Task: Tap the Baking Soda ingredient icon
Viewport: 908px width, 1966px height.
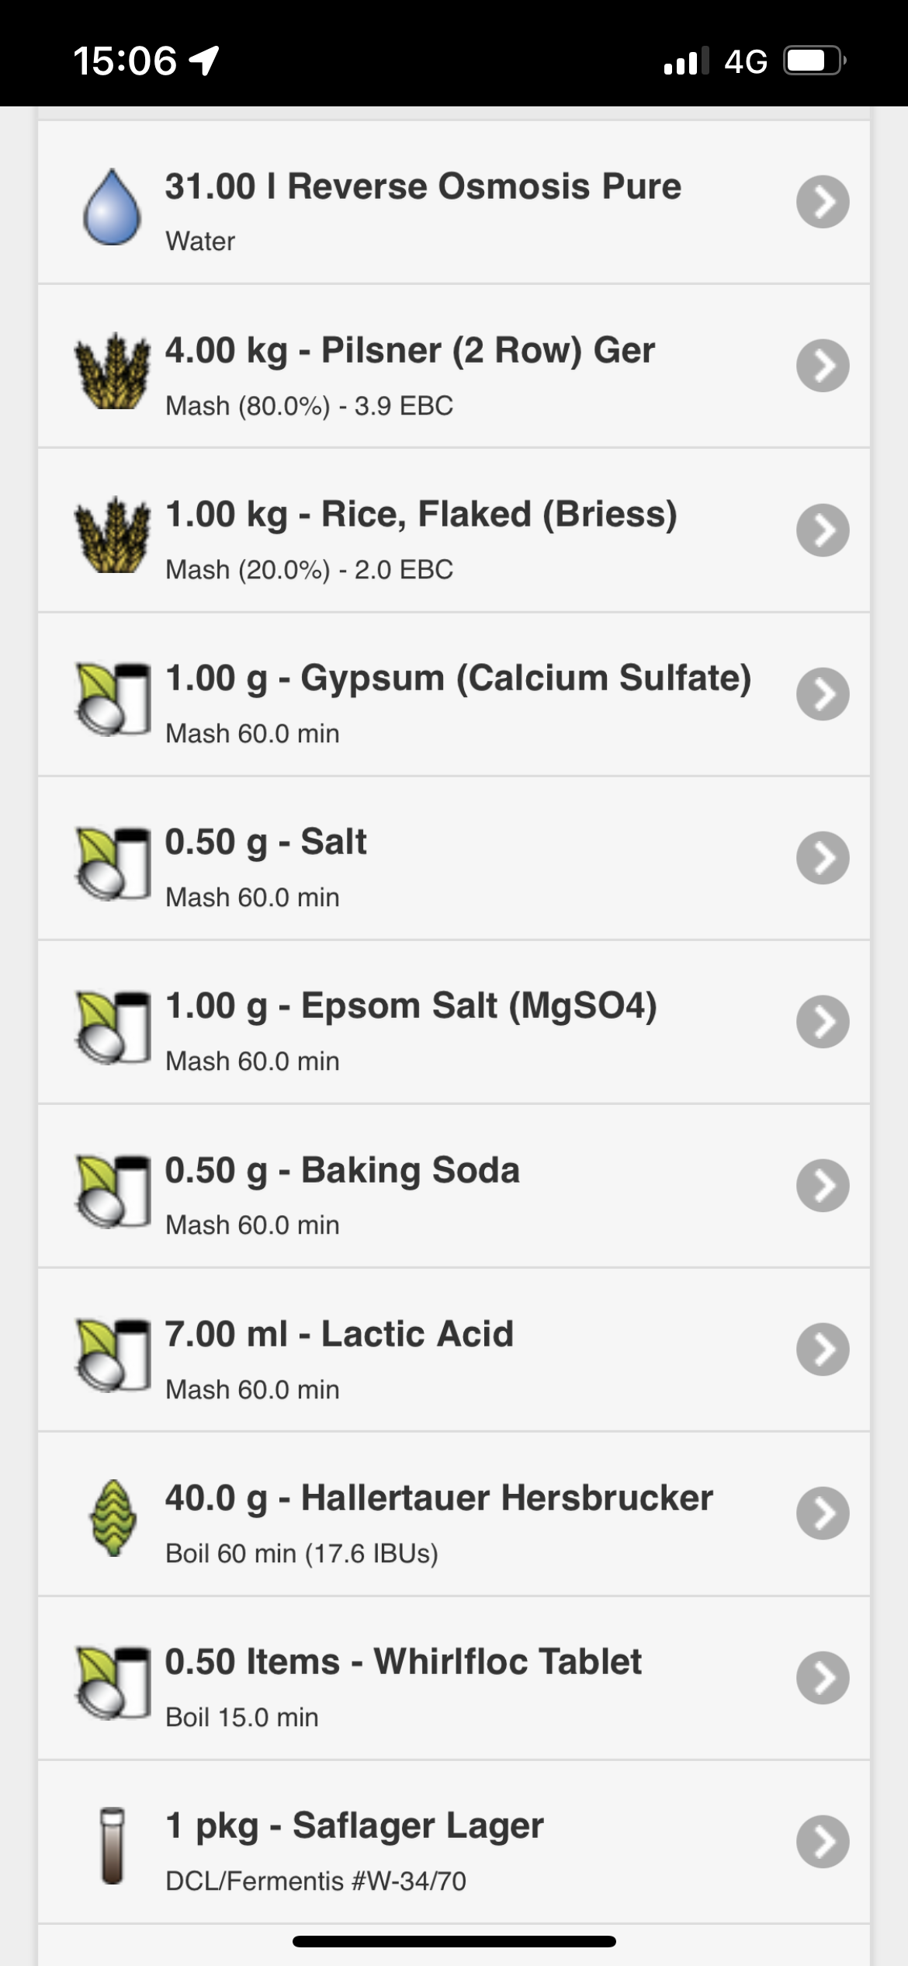Action: coord(113,1190)
